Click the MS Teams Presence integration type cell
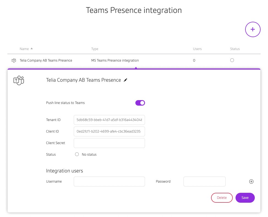The image size is (268, 217). pyautogui.click(x=115, y=60)
